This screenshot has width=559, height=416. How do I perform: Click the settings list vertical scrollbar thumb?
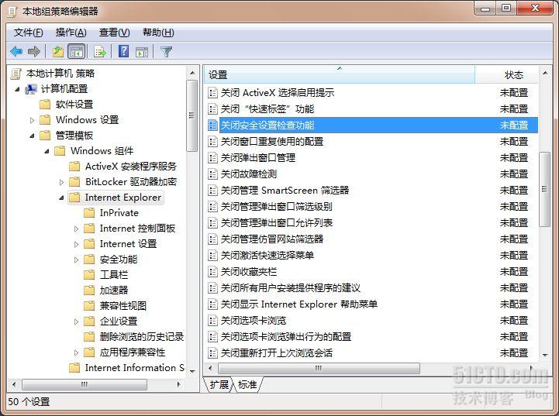544,189
